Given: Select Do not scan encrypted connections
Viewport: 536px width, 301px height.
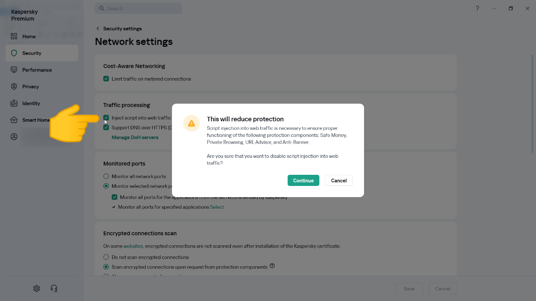Looking at the screenshot, I should (106, 257).
